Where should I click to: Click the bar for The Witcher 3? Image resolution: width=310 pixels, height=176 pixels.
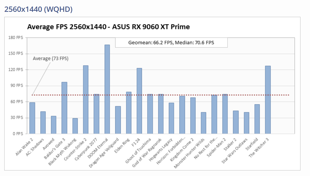(268, 100)
